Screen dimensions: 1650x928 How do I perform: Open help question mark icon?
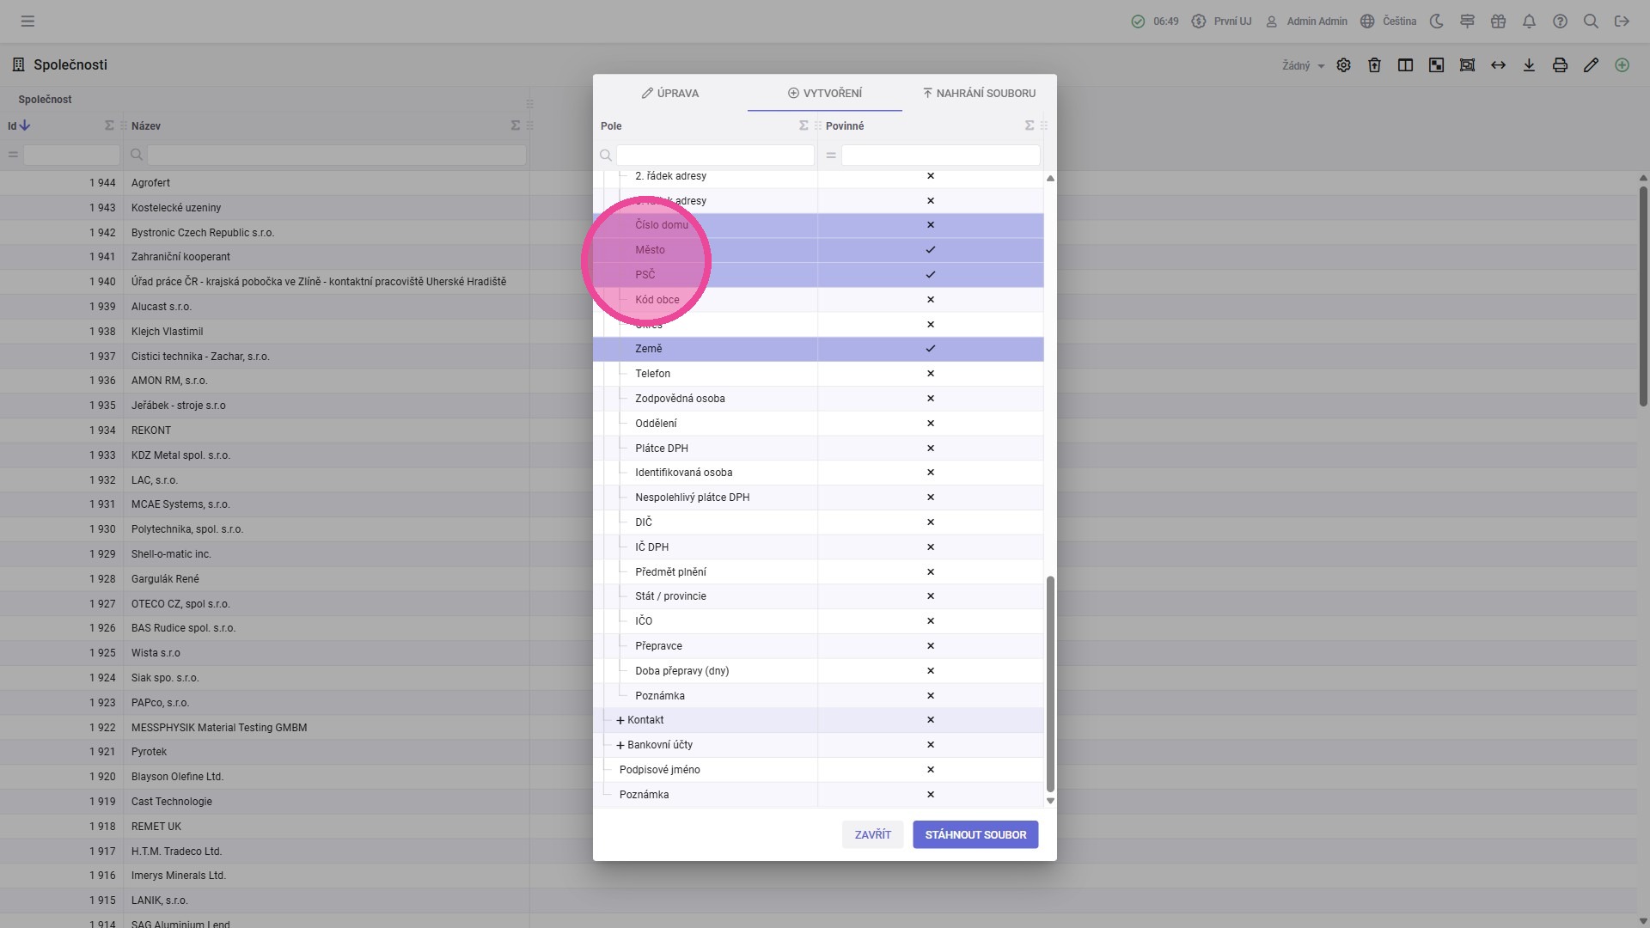1560,21
